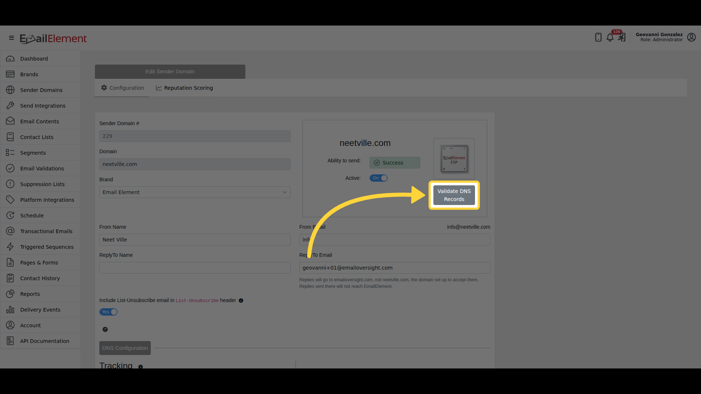Click the Brands card icon

tap(10, 74)
